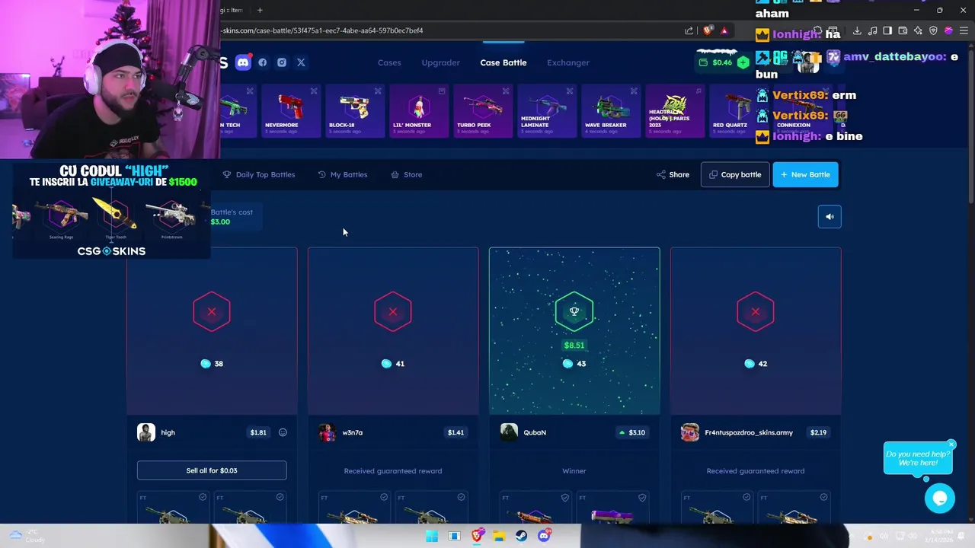
Task: Click the green add funds plus icon
Action: (x=743, y=62)
